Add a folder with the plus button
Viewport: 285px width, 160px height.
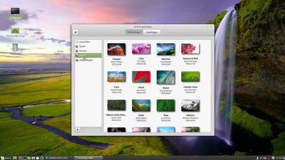(77, 129)
